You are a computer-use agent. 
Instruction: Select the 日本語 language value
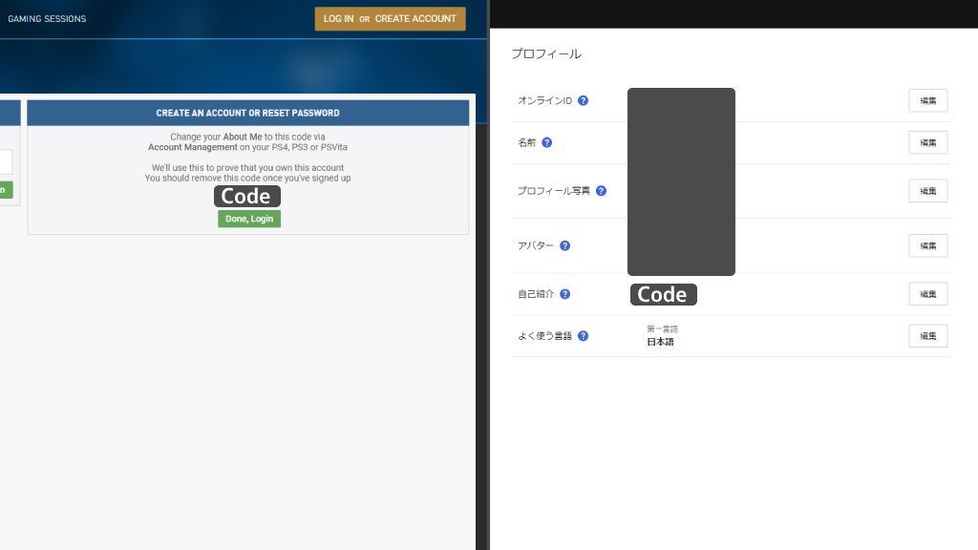pos(661,342)
